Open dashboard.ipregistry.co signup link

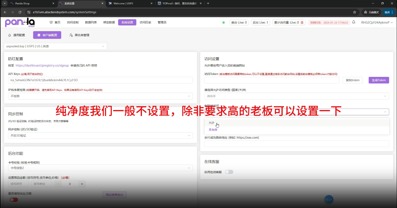click(x=42, y=65)
